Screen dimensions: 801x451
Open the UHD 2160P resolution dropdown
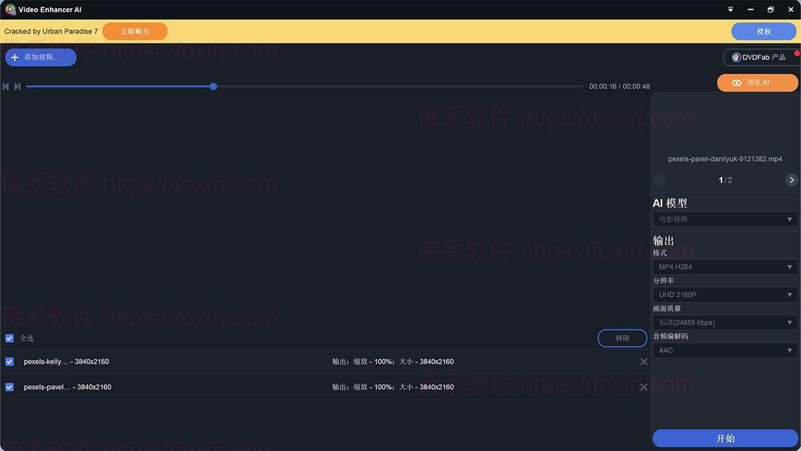coord(724,295)
